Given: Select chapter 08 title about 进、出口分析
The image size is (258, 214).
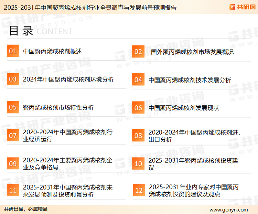Looking at the screenshot, I should [195, 136].
